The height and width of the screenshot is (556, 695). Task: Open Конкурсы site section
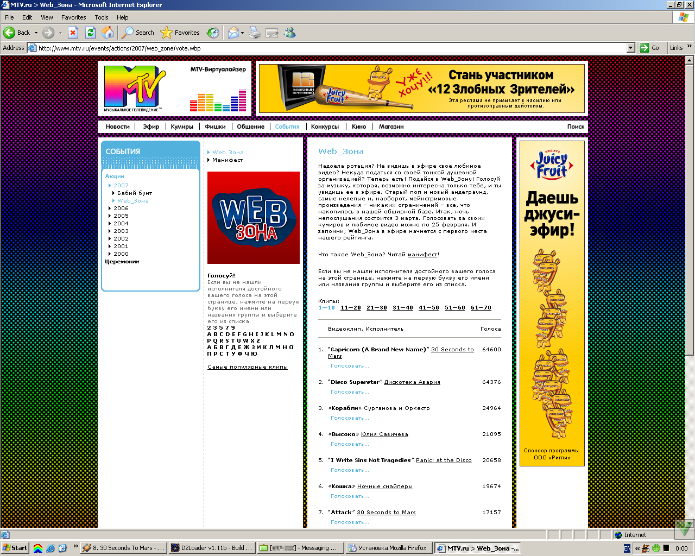pos(325,127)
